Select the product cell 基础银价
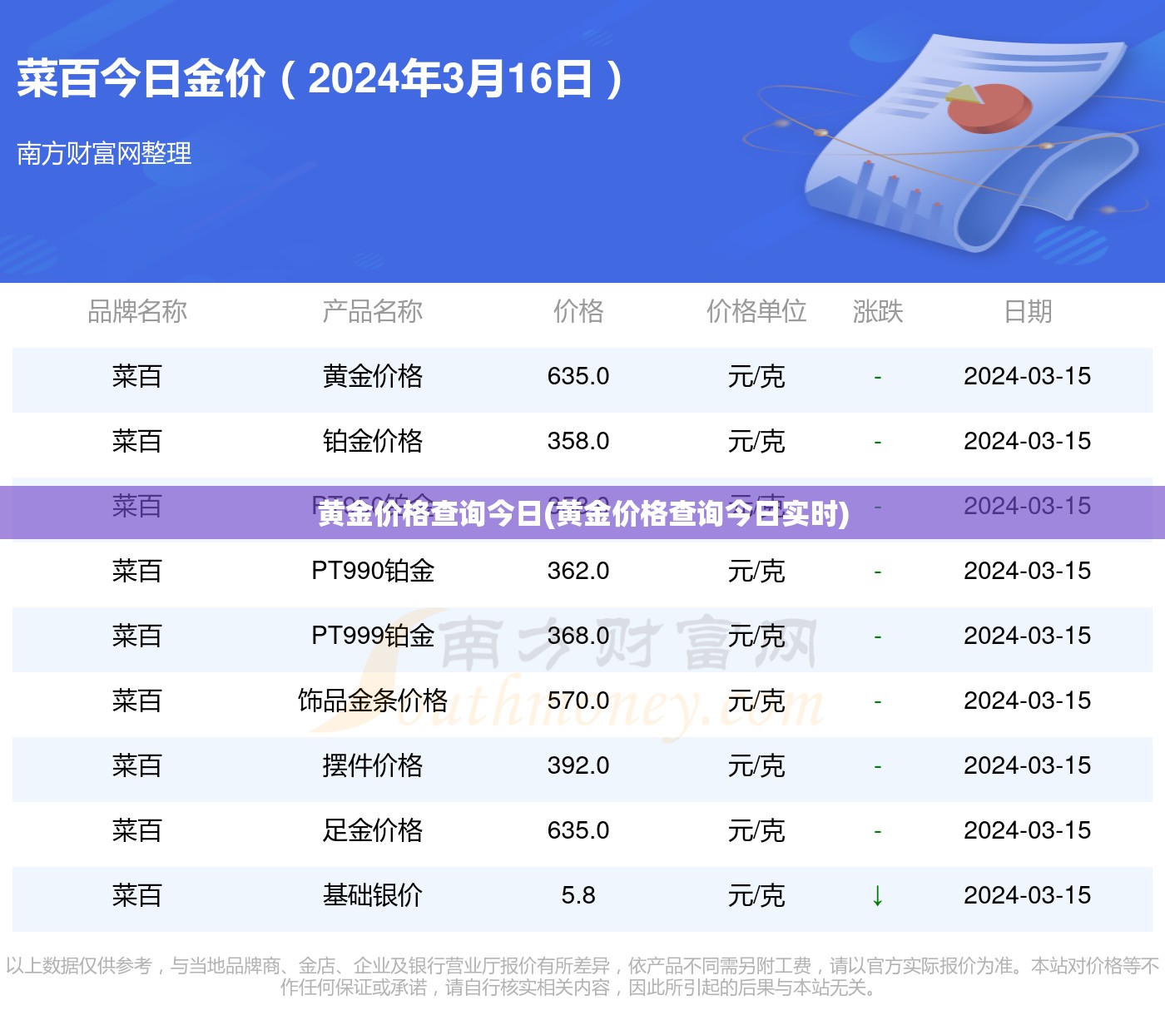 (x=373, y=895)
